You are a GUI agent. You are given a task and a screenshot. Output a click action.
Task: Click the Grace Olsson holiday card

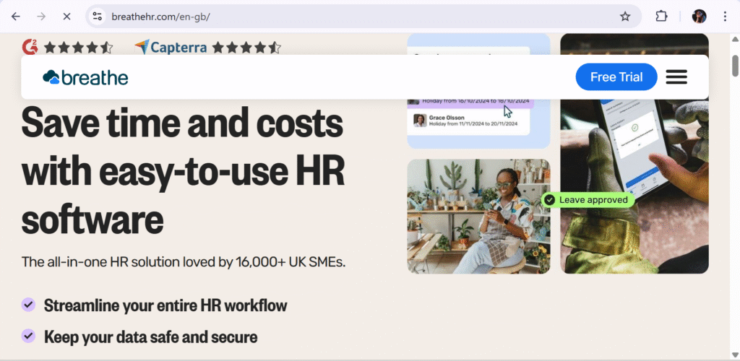click(x=468, y=121)
